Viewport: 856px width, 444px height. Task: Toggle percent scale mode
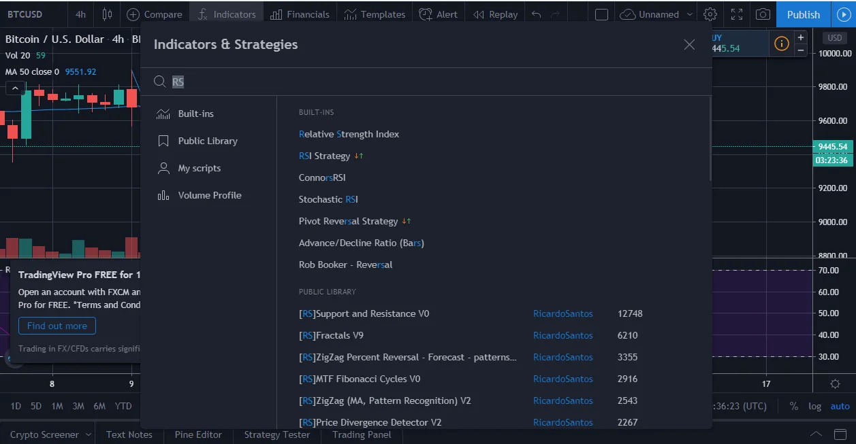coord(794,406)
